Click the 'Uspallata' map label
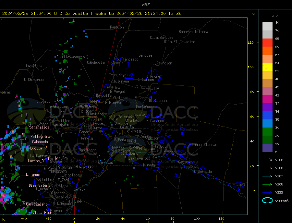Viewport: 292px width, 223px height. [x=33, y=66]
